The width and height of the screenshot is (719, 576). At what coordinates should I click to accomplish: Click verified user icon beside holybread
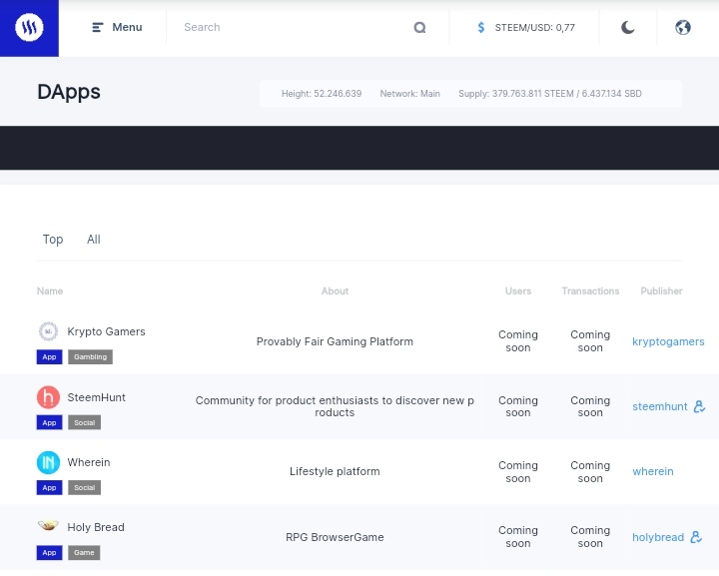click(696, 537)
